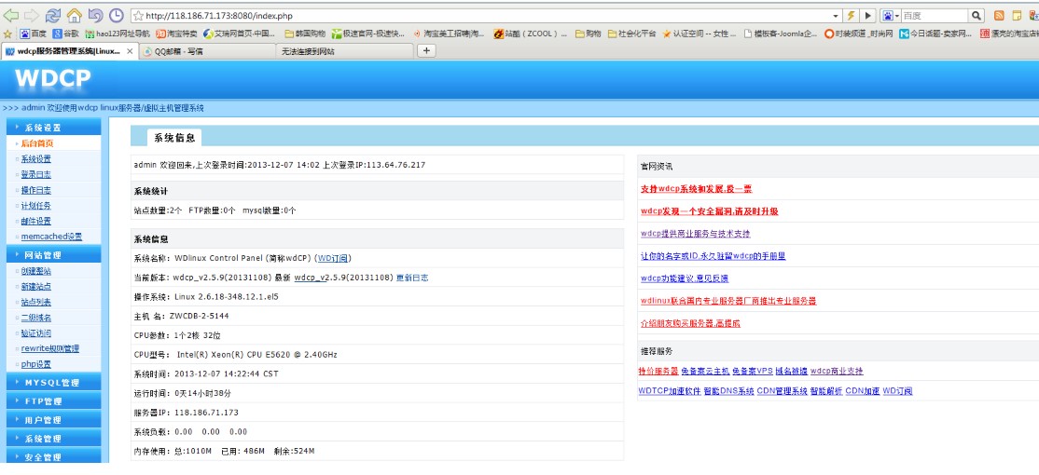This screenshot has width=1039, height=475.
Task: Open 今日话题-卖家网 bookmark
Action: pyautogui.click(x=935, y=34)
